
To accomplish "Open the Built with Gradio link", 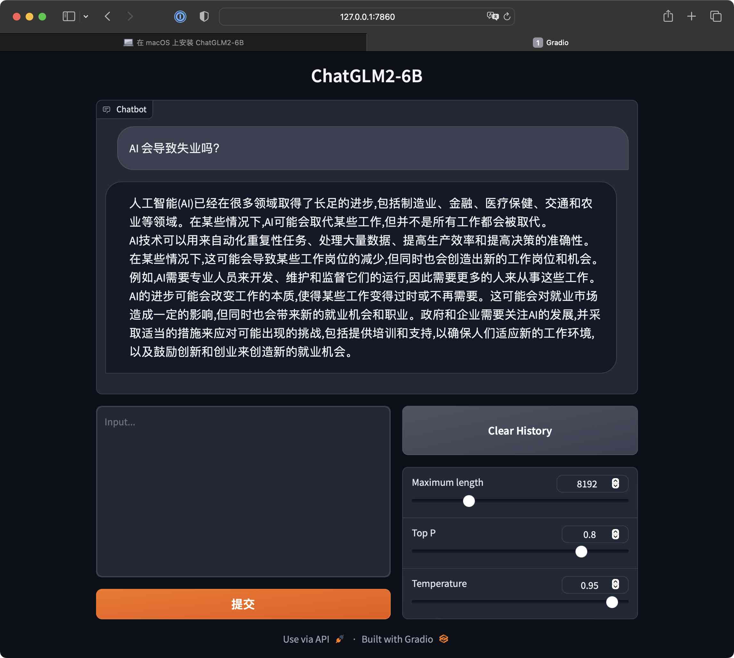I will point(405,639).
